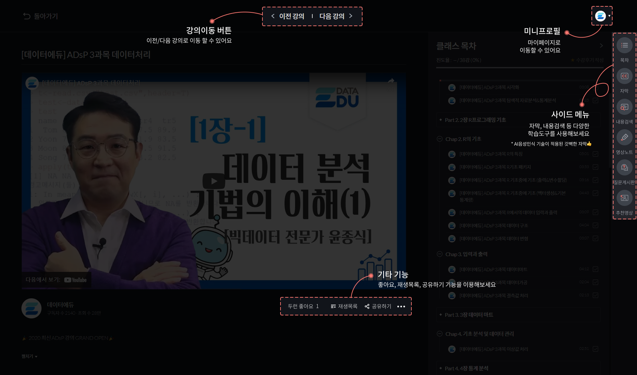Go to the next lecture 다음 강의
Image resolution: width=637 pixels, height=375 pixels.
click(336, 16)
